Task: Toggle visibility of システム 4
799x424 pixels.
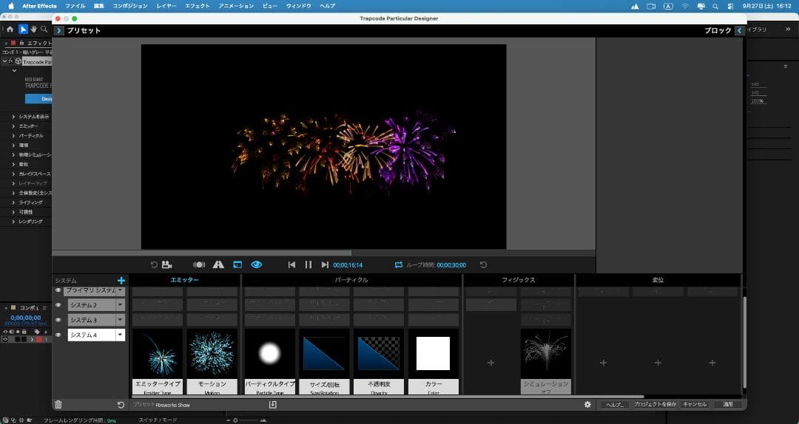Action: [x=58, y=335]
